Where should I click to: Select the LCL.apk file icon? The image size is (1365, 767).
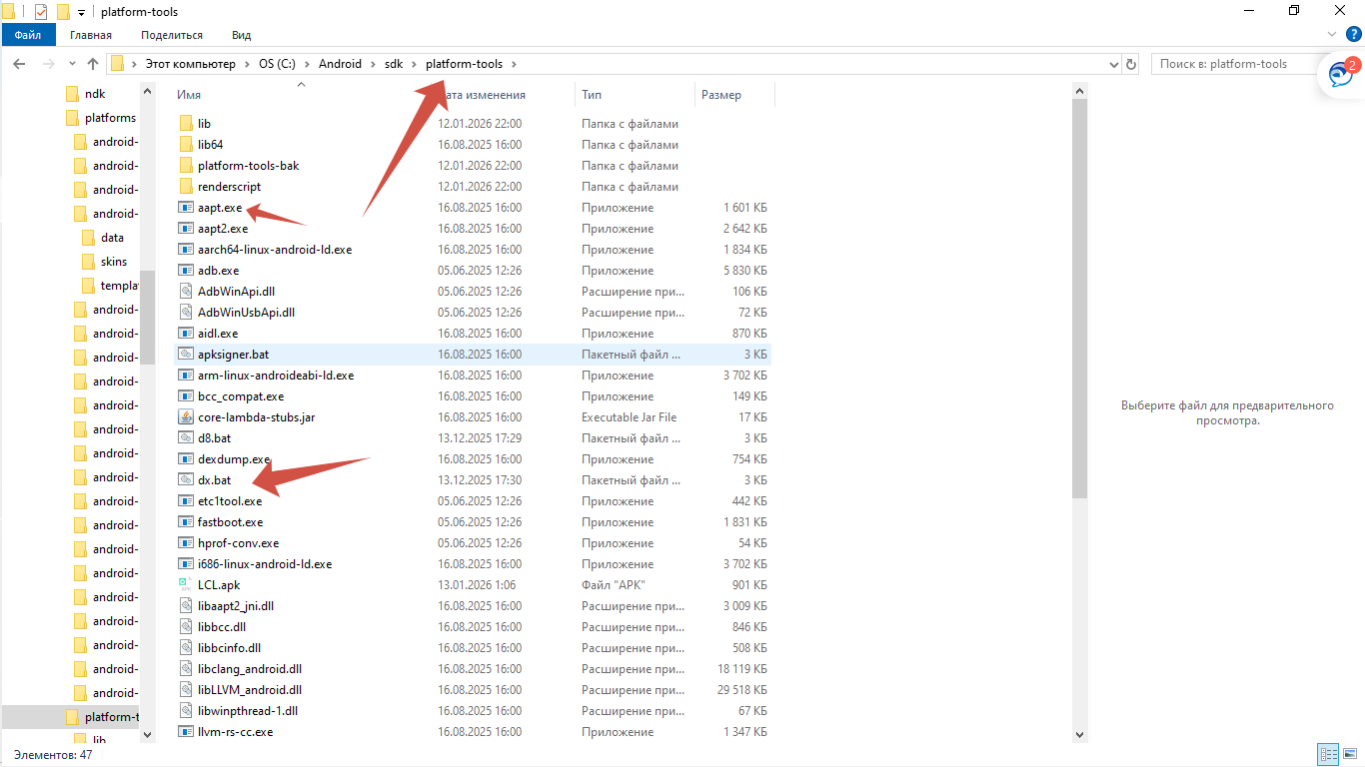(x=185, y=585)
